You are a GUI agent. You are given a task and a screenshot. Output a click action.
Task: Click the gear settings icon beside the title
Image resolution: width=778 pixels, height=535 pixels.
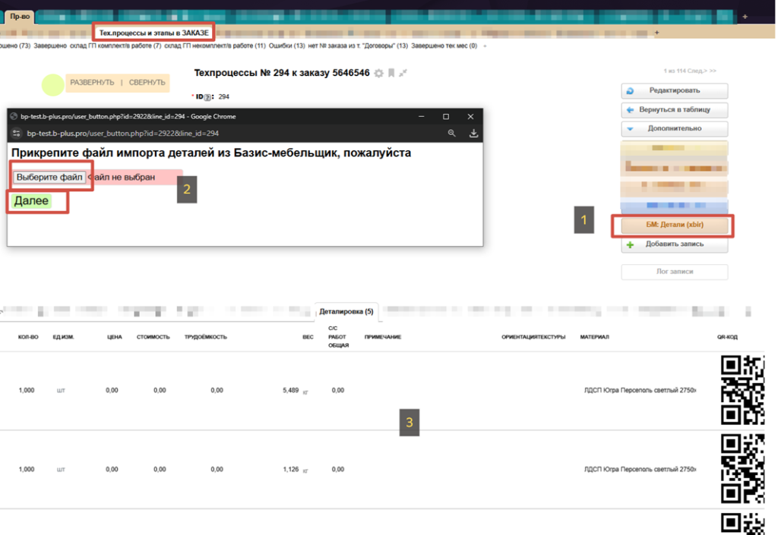[378, 74]
